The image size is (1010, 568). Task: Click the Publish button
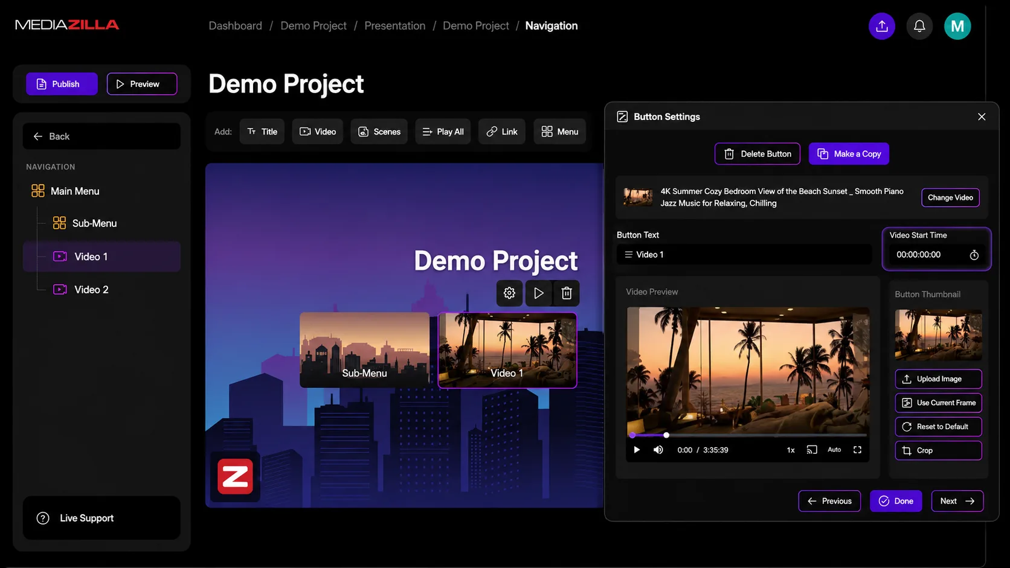tap(62, 84)
